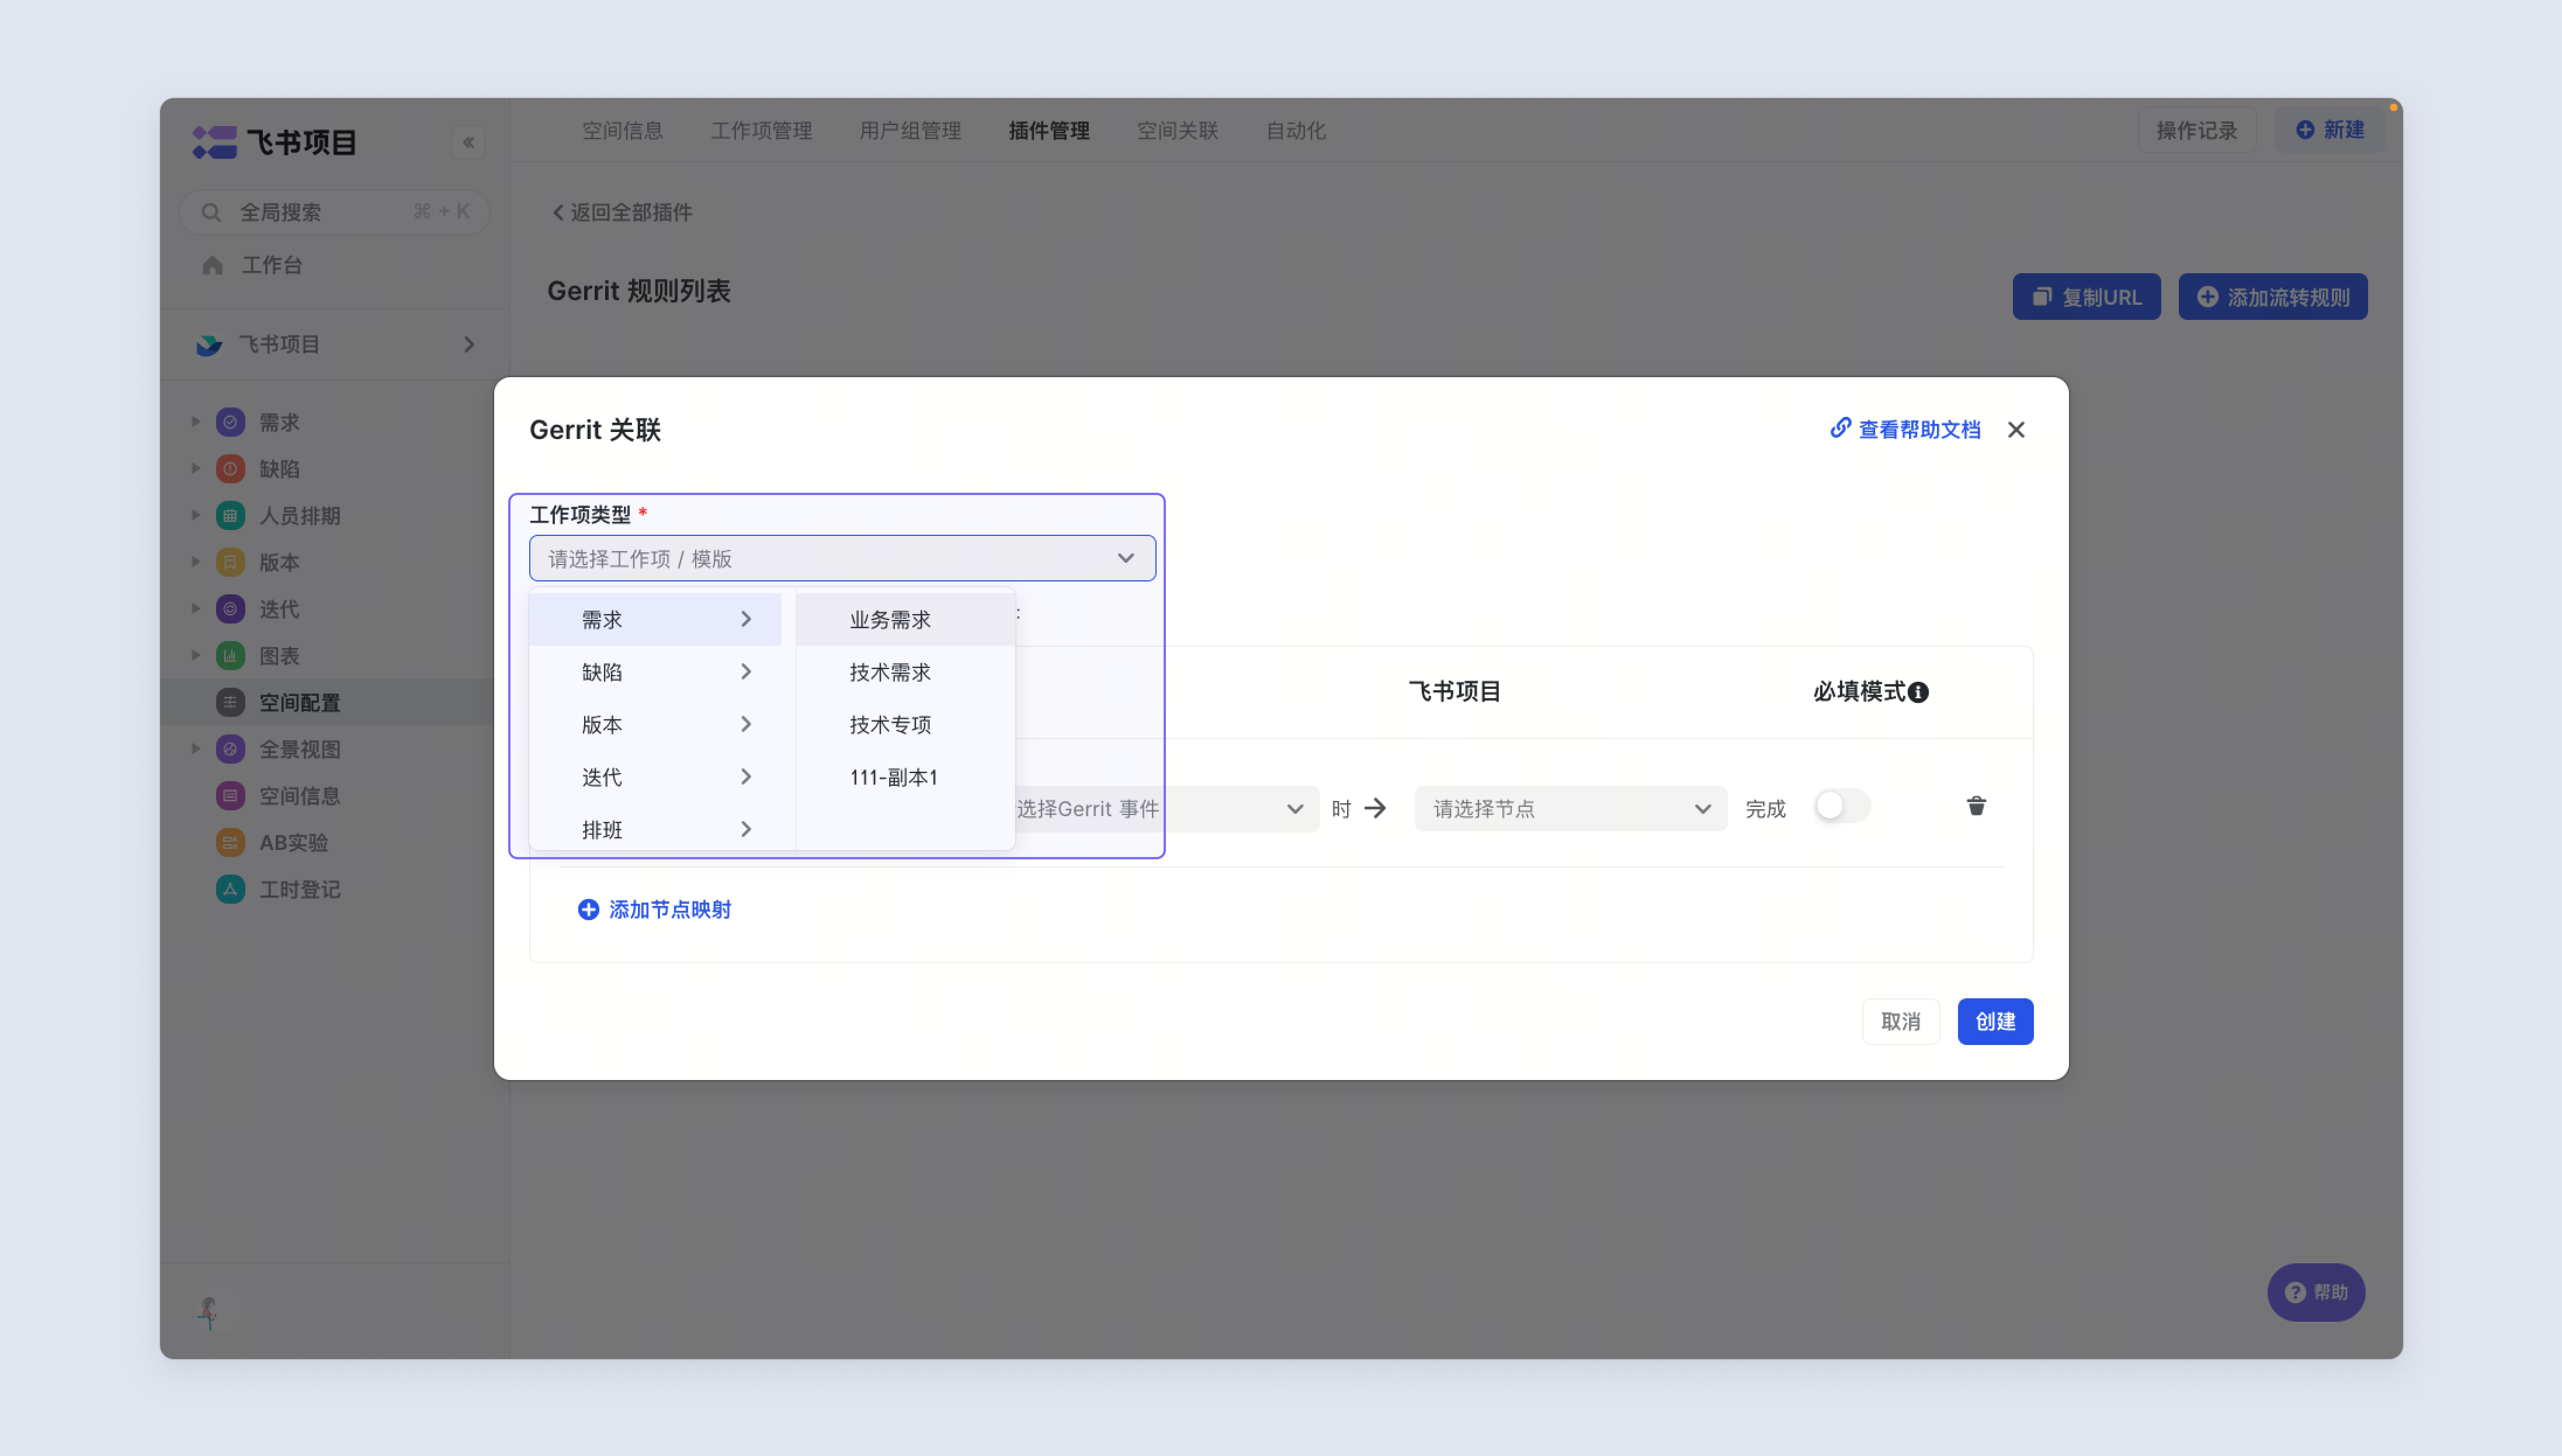Open the 请选择节点 dropdown
This screenshot has width=2562, height=1456.
click(x=1570, y=808)
